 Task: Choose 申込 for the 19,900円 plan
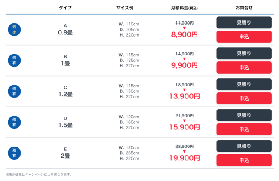244,160
